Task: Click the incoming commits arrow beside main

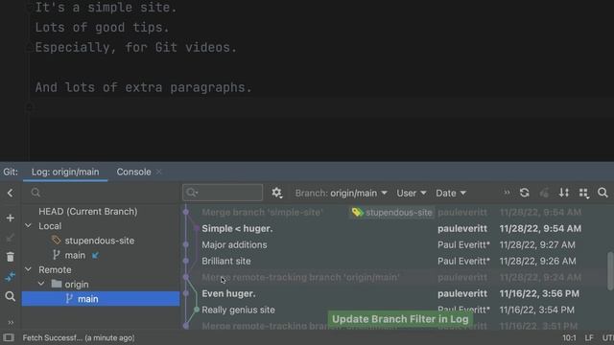Action: pos(96,256)
